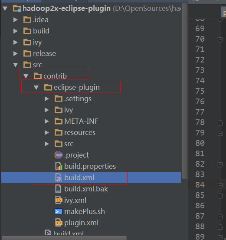Toggle code fold marker at line 78
The image size is (226, 240).
pyautogui.click(x=220, y=123)
